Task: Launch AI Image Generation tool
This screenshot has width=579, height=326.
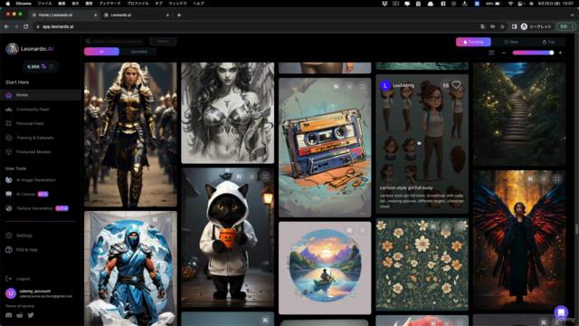Action: tap(35, 180)
